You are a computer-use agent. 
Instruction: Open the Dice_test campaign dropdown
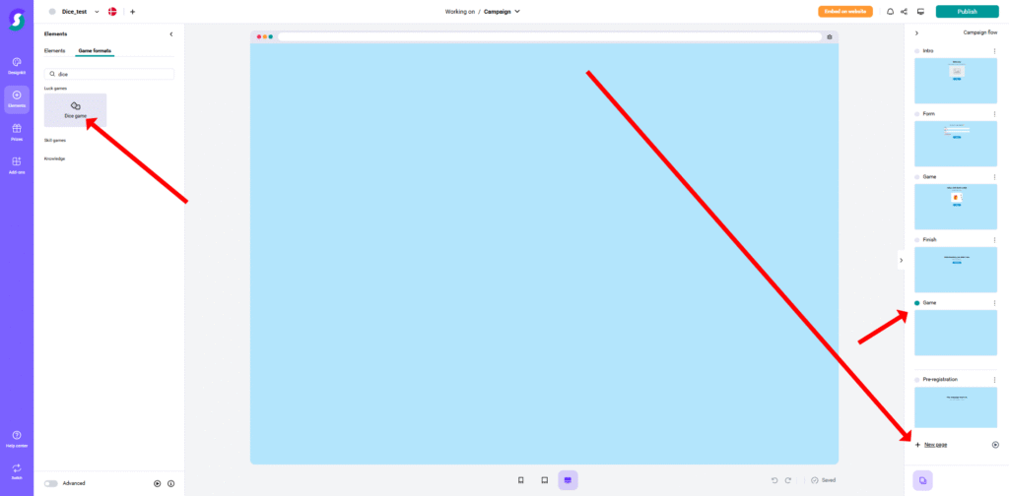[x=97, y=12]
